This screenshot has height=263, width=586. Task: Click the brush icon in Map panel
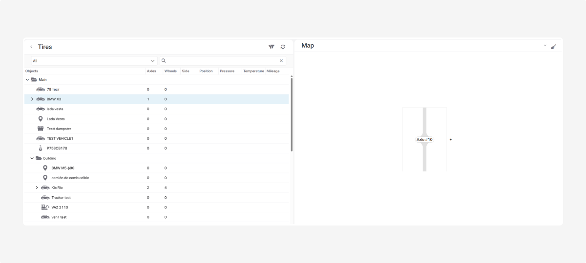(553, 47)
